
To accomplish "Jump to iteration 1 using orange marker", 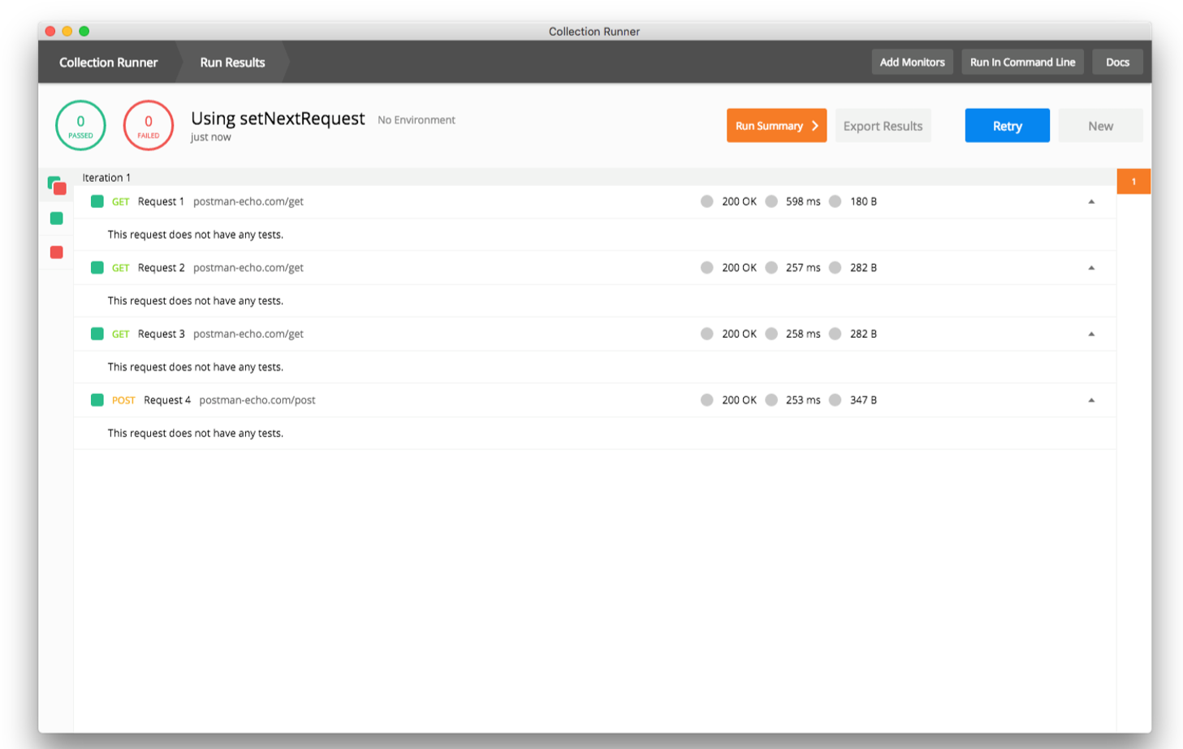I will tap(1133, 181).
